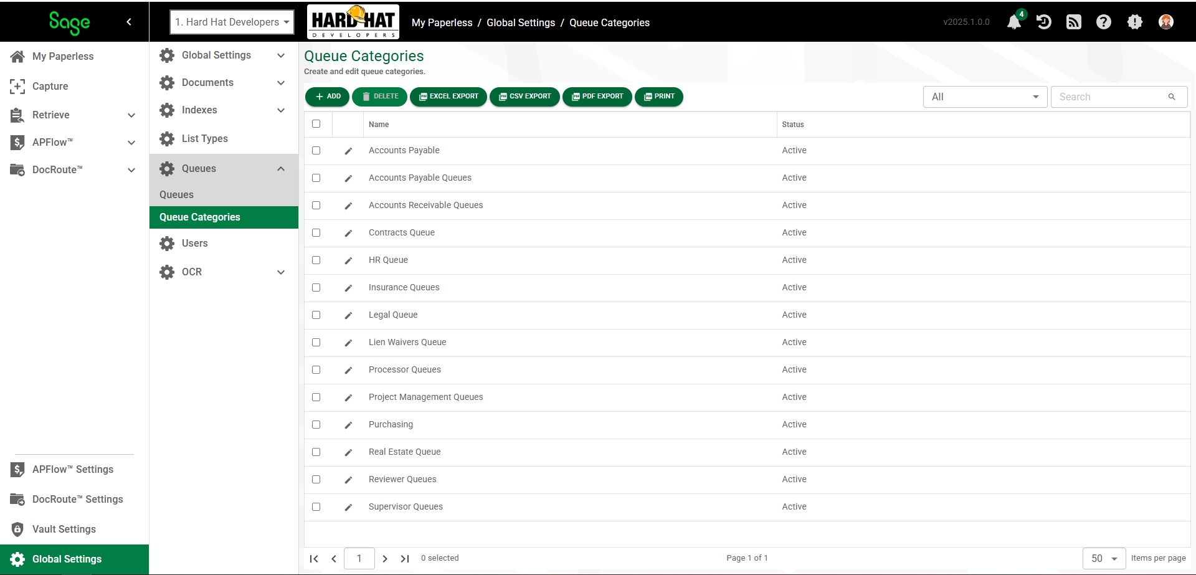This screenshot has width=1196, height=575.
Task: Check the Legal Queue row checkbox
Action: [316, 315]
